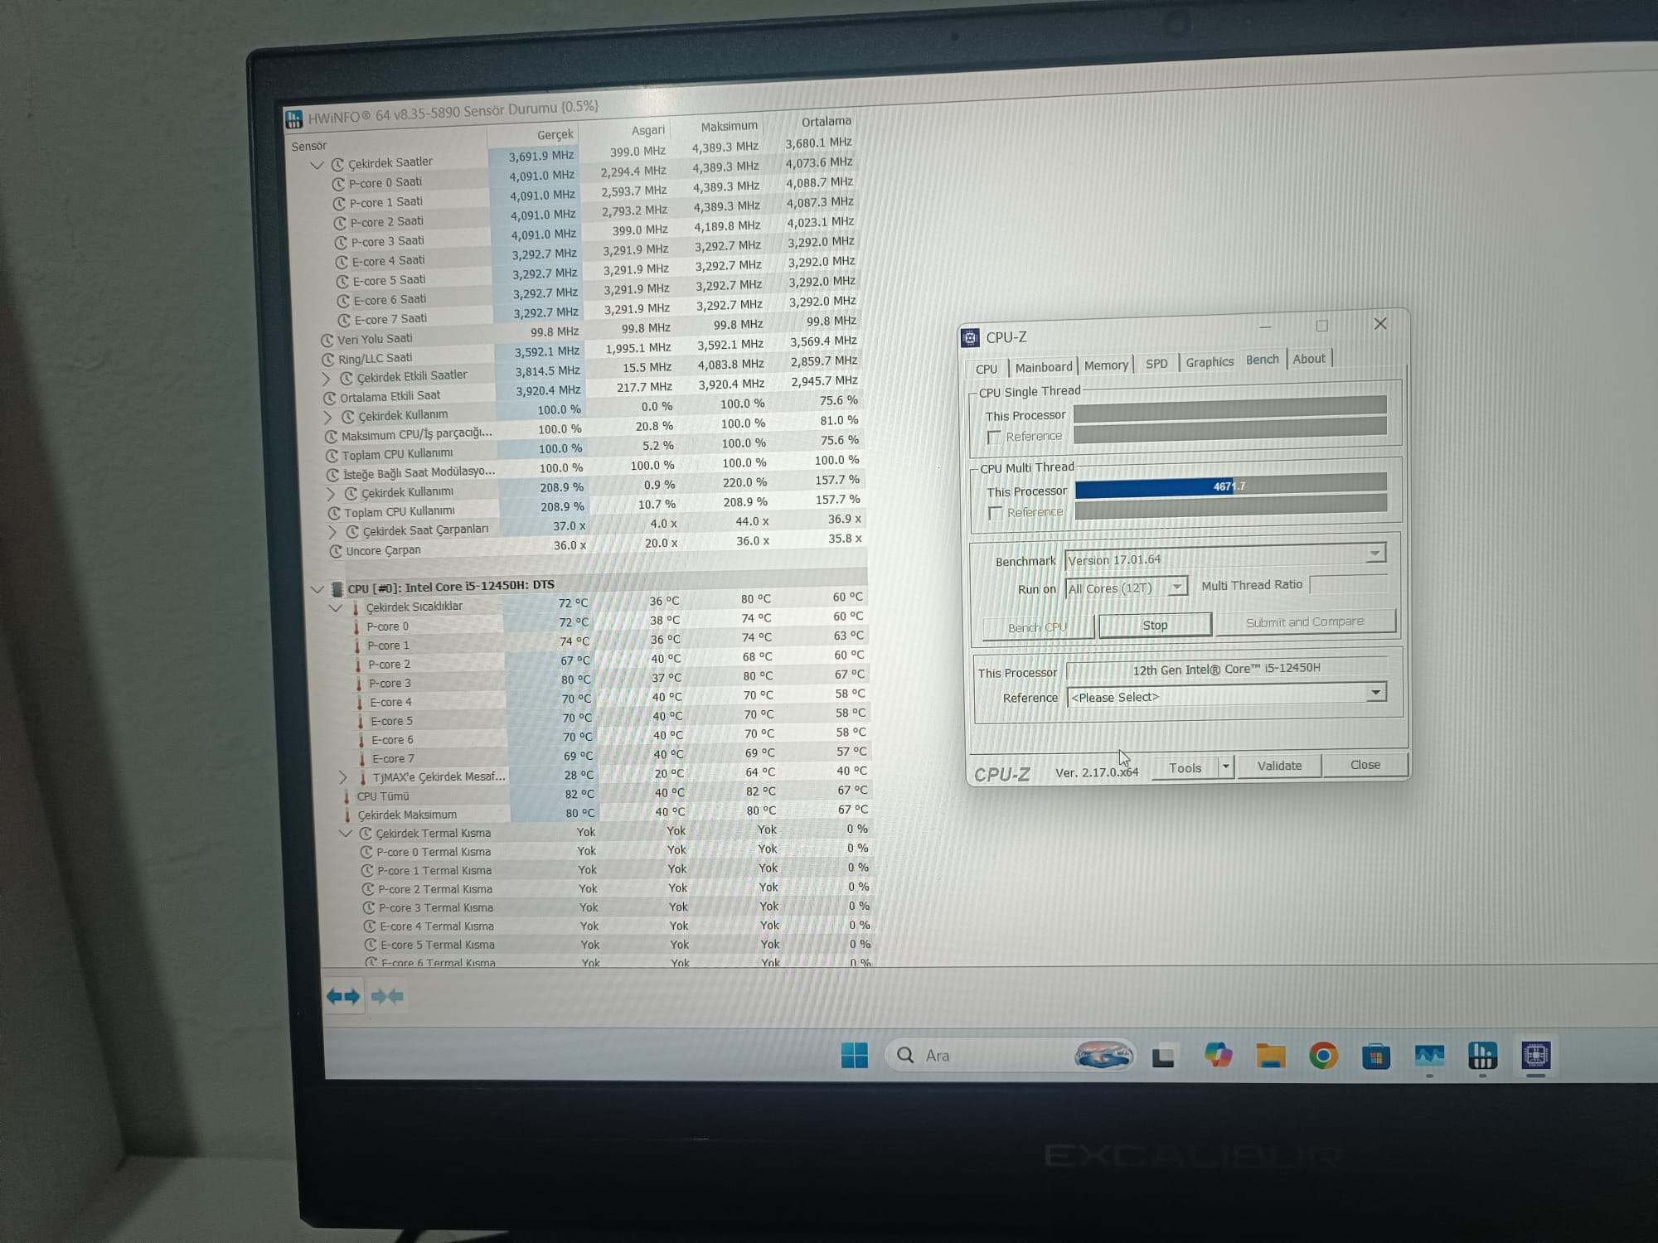Collapse the CPU [#0] Intel Core i5-12450H DTS section
Screen dimensions: 1658x1243
[317, 589]
